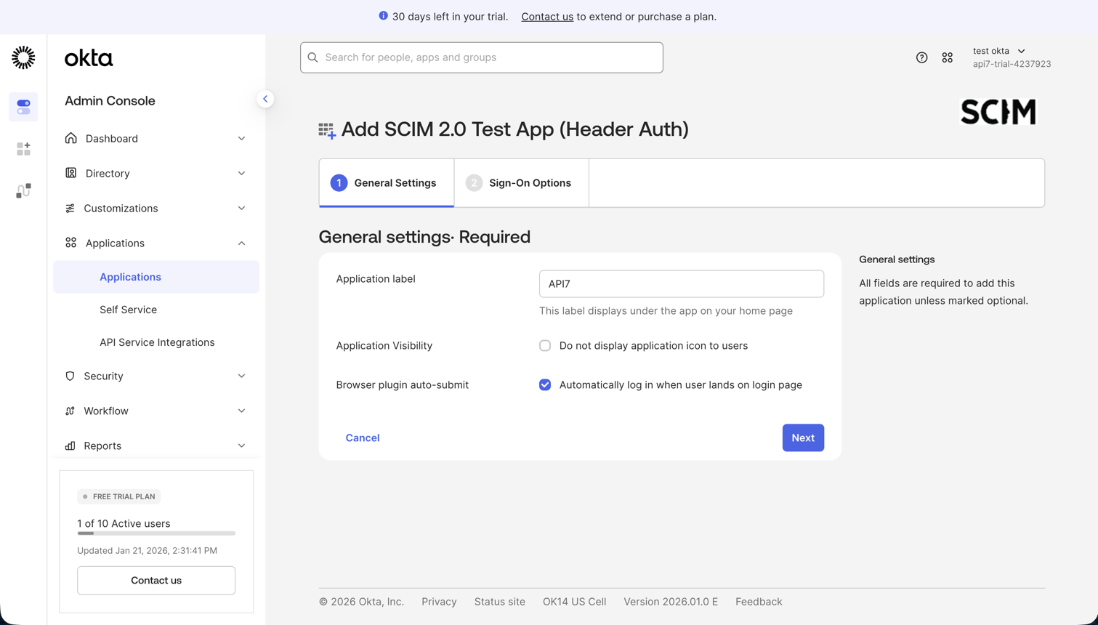View the active users progress bar
This screenshot has width=1098, height=625.
tap(156, 533)
